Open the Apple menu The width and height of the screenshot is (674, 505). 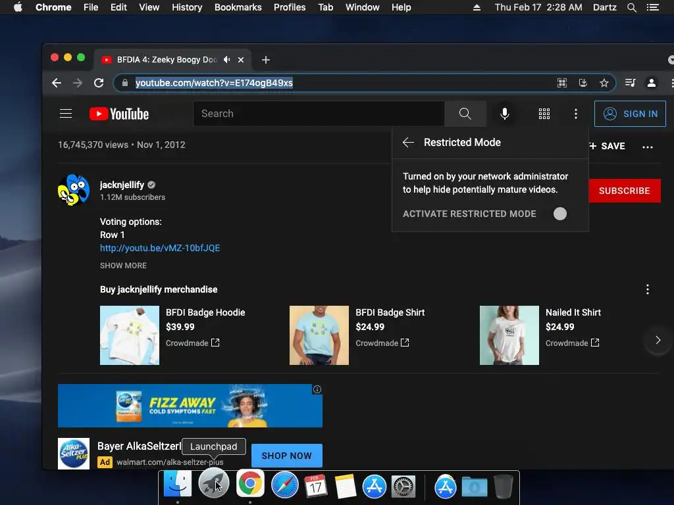18,7
